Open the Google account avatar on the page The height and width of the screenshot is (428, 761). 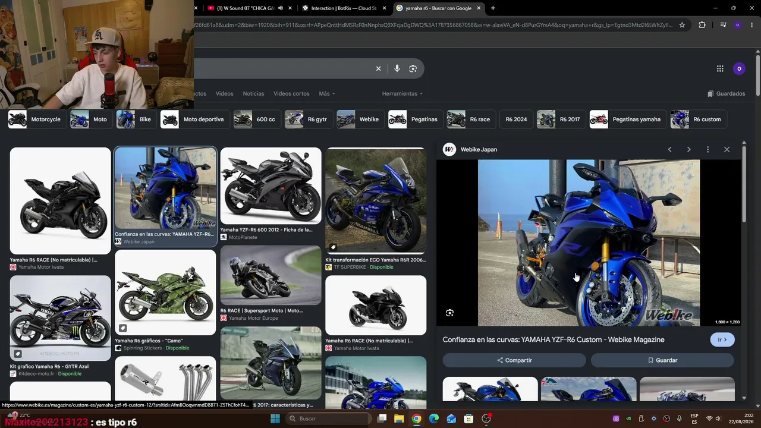point(739,68)
